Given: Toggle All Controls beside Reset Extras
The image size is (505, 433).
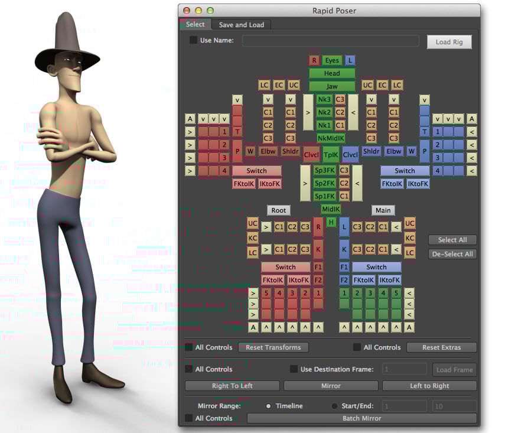Looking at the screenshot, I should pos(357,347).
